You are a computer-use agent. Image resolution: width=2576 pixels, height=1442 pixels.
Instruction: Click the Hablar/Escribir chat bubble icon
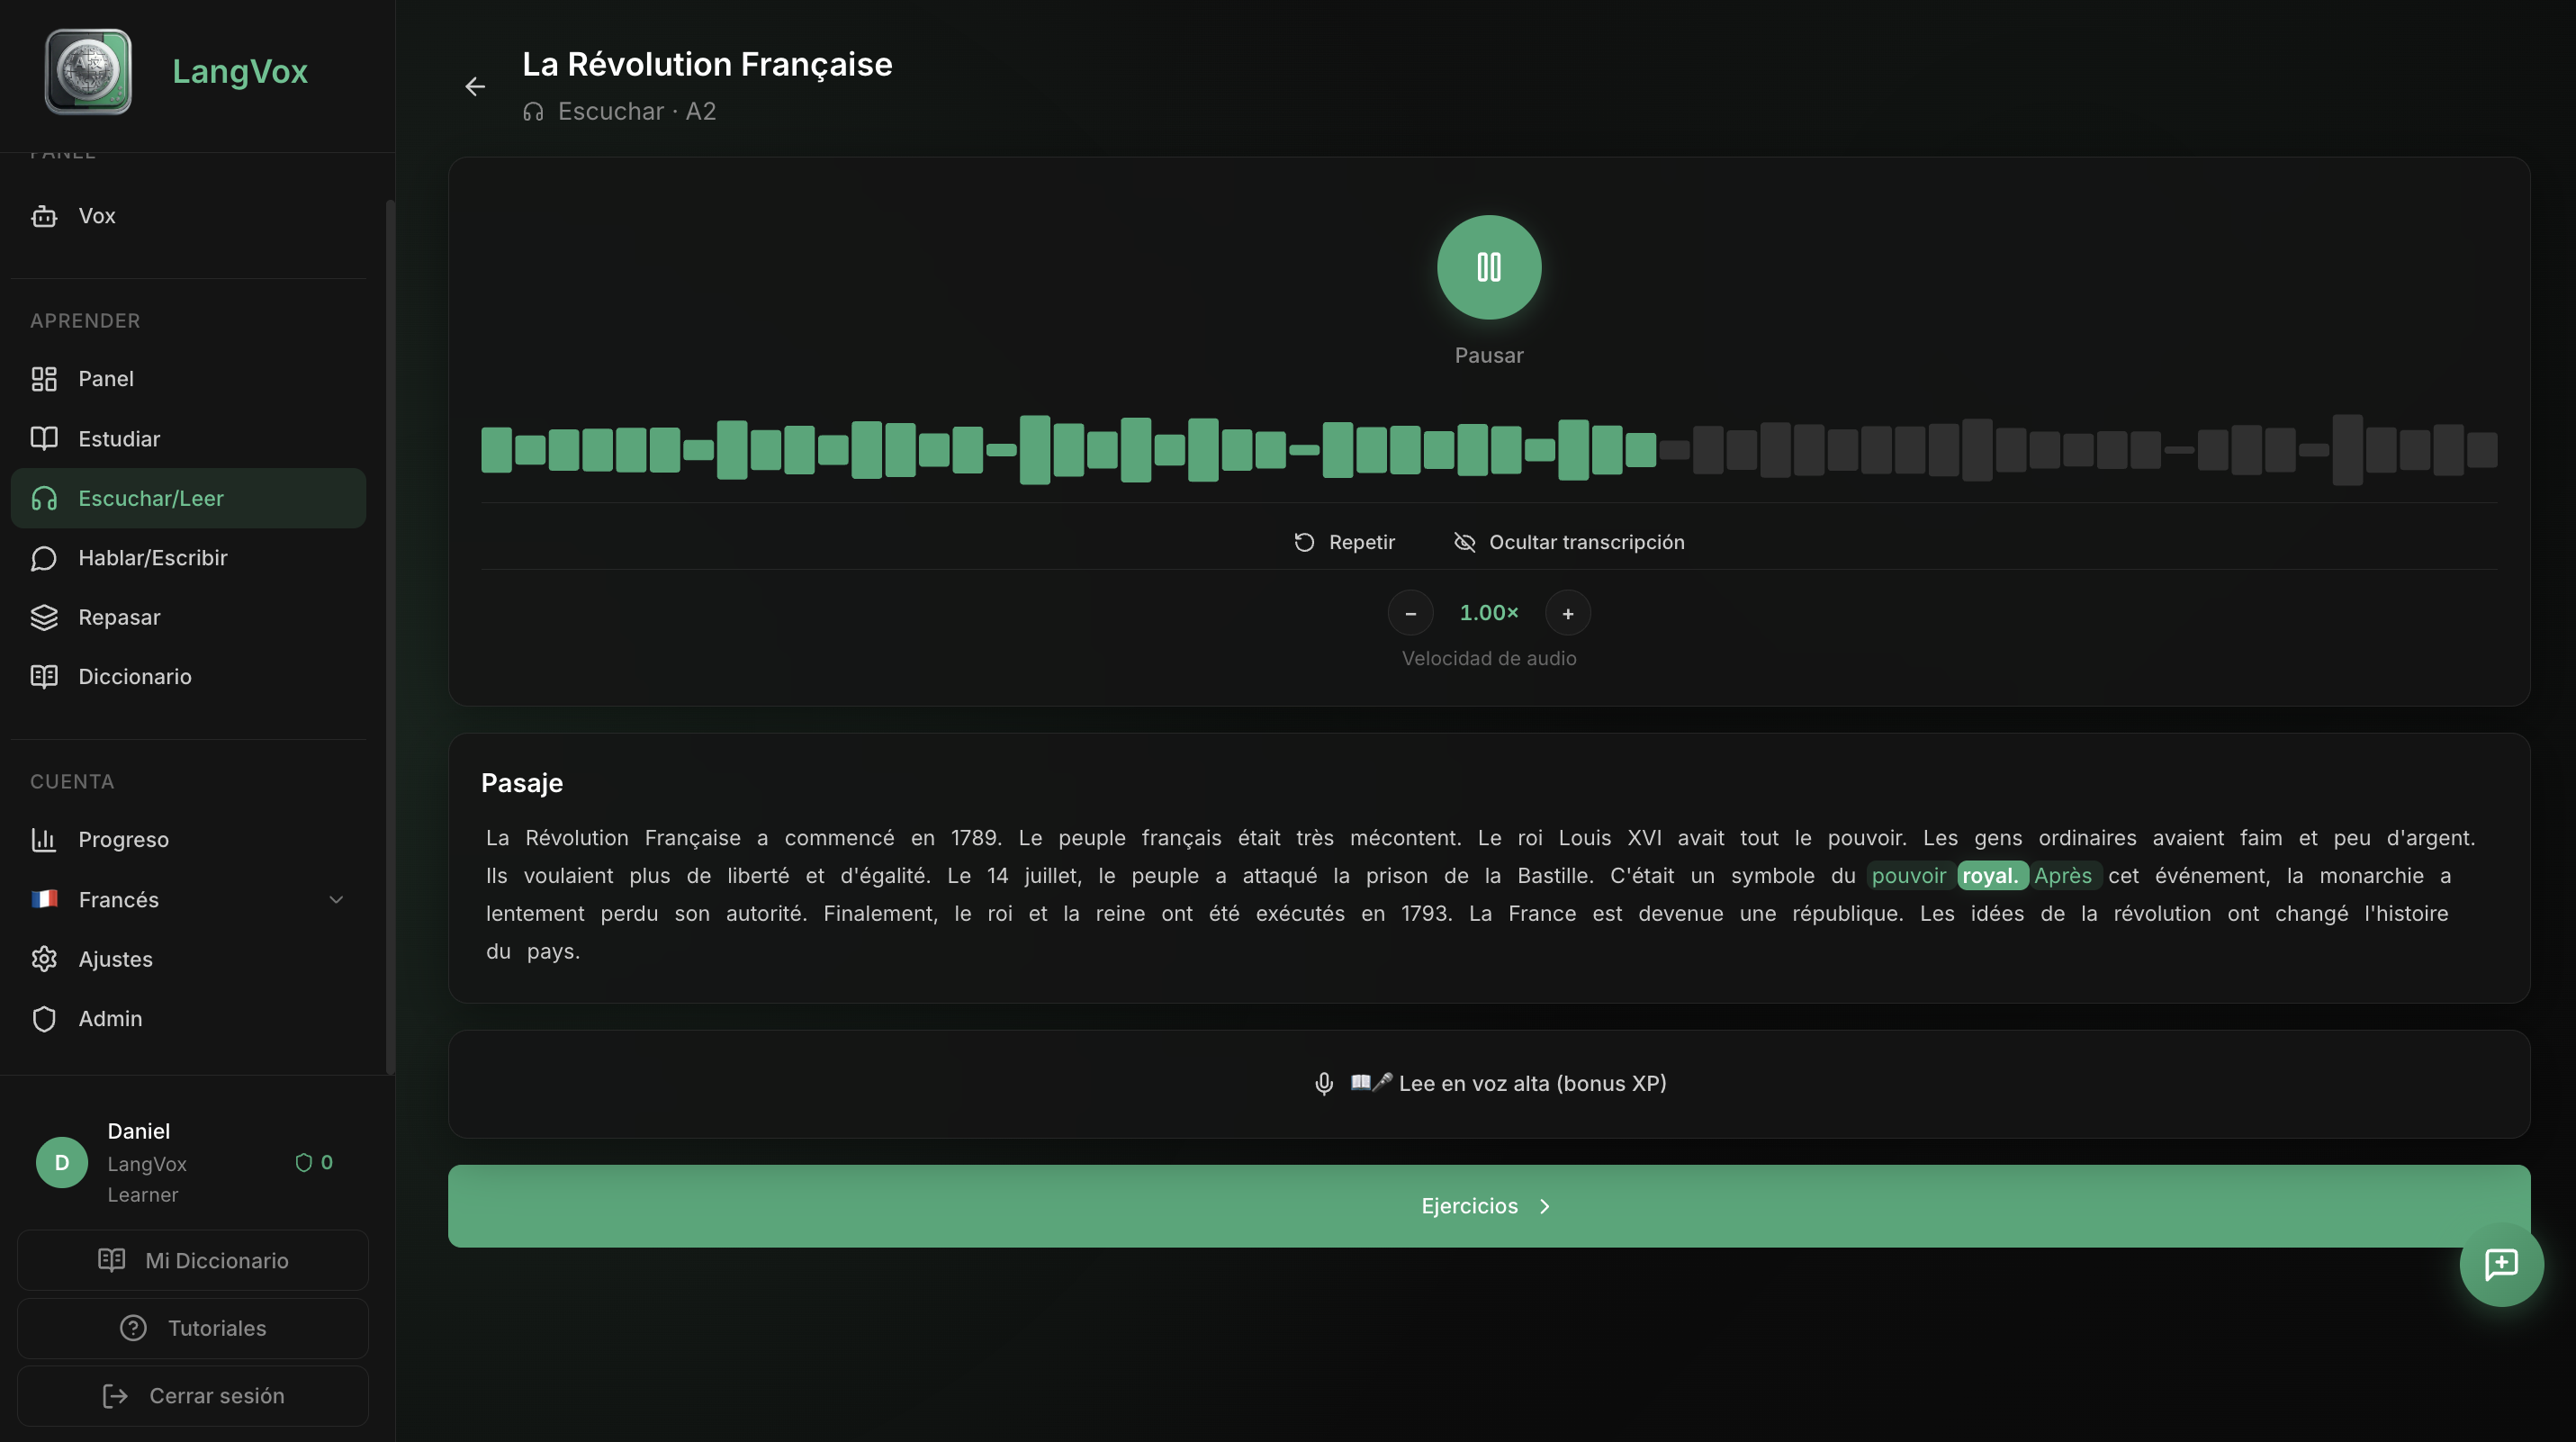point(44,558)
